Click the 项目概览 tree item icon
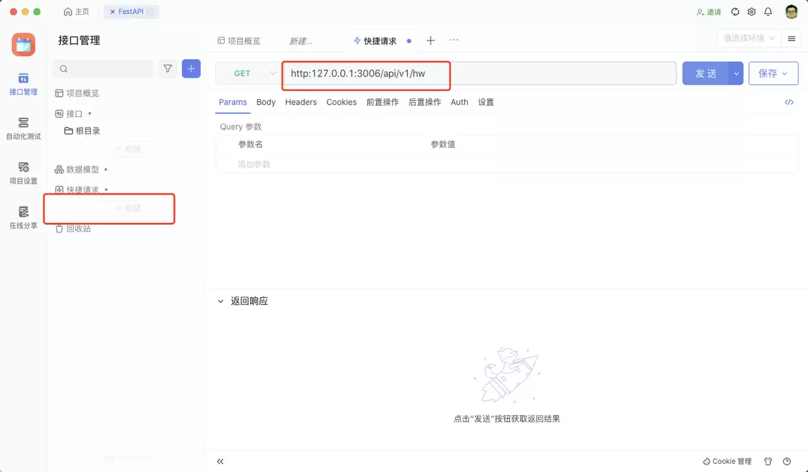 pyautogui.click(x=59, y=93)
